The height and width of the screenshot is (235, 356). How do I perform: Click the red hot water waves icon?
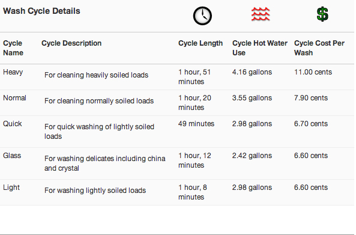(261, 14)
